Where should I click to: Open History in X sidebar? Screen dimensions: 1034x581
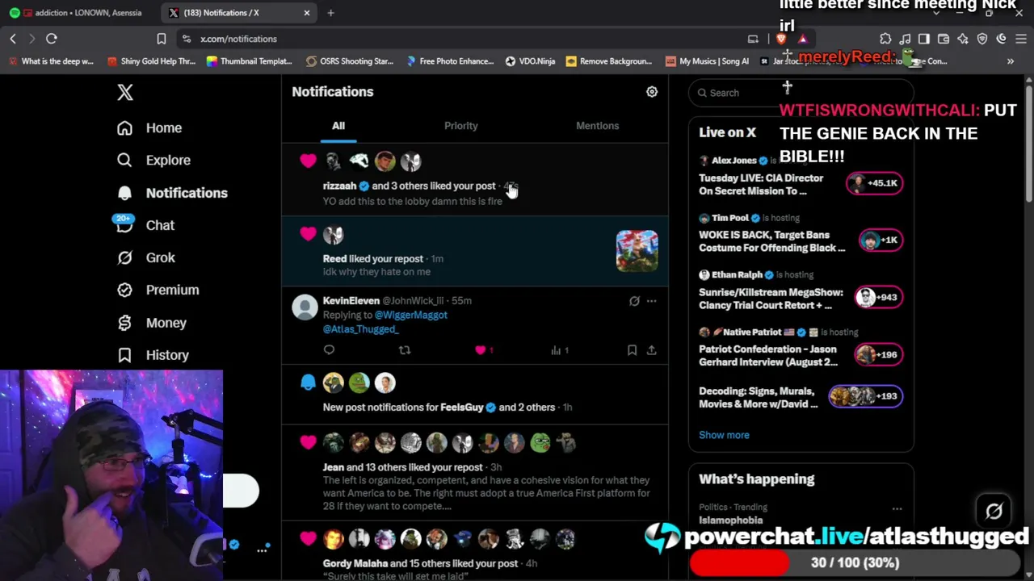click(153, 355)
